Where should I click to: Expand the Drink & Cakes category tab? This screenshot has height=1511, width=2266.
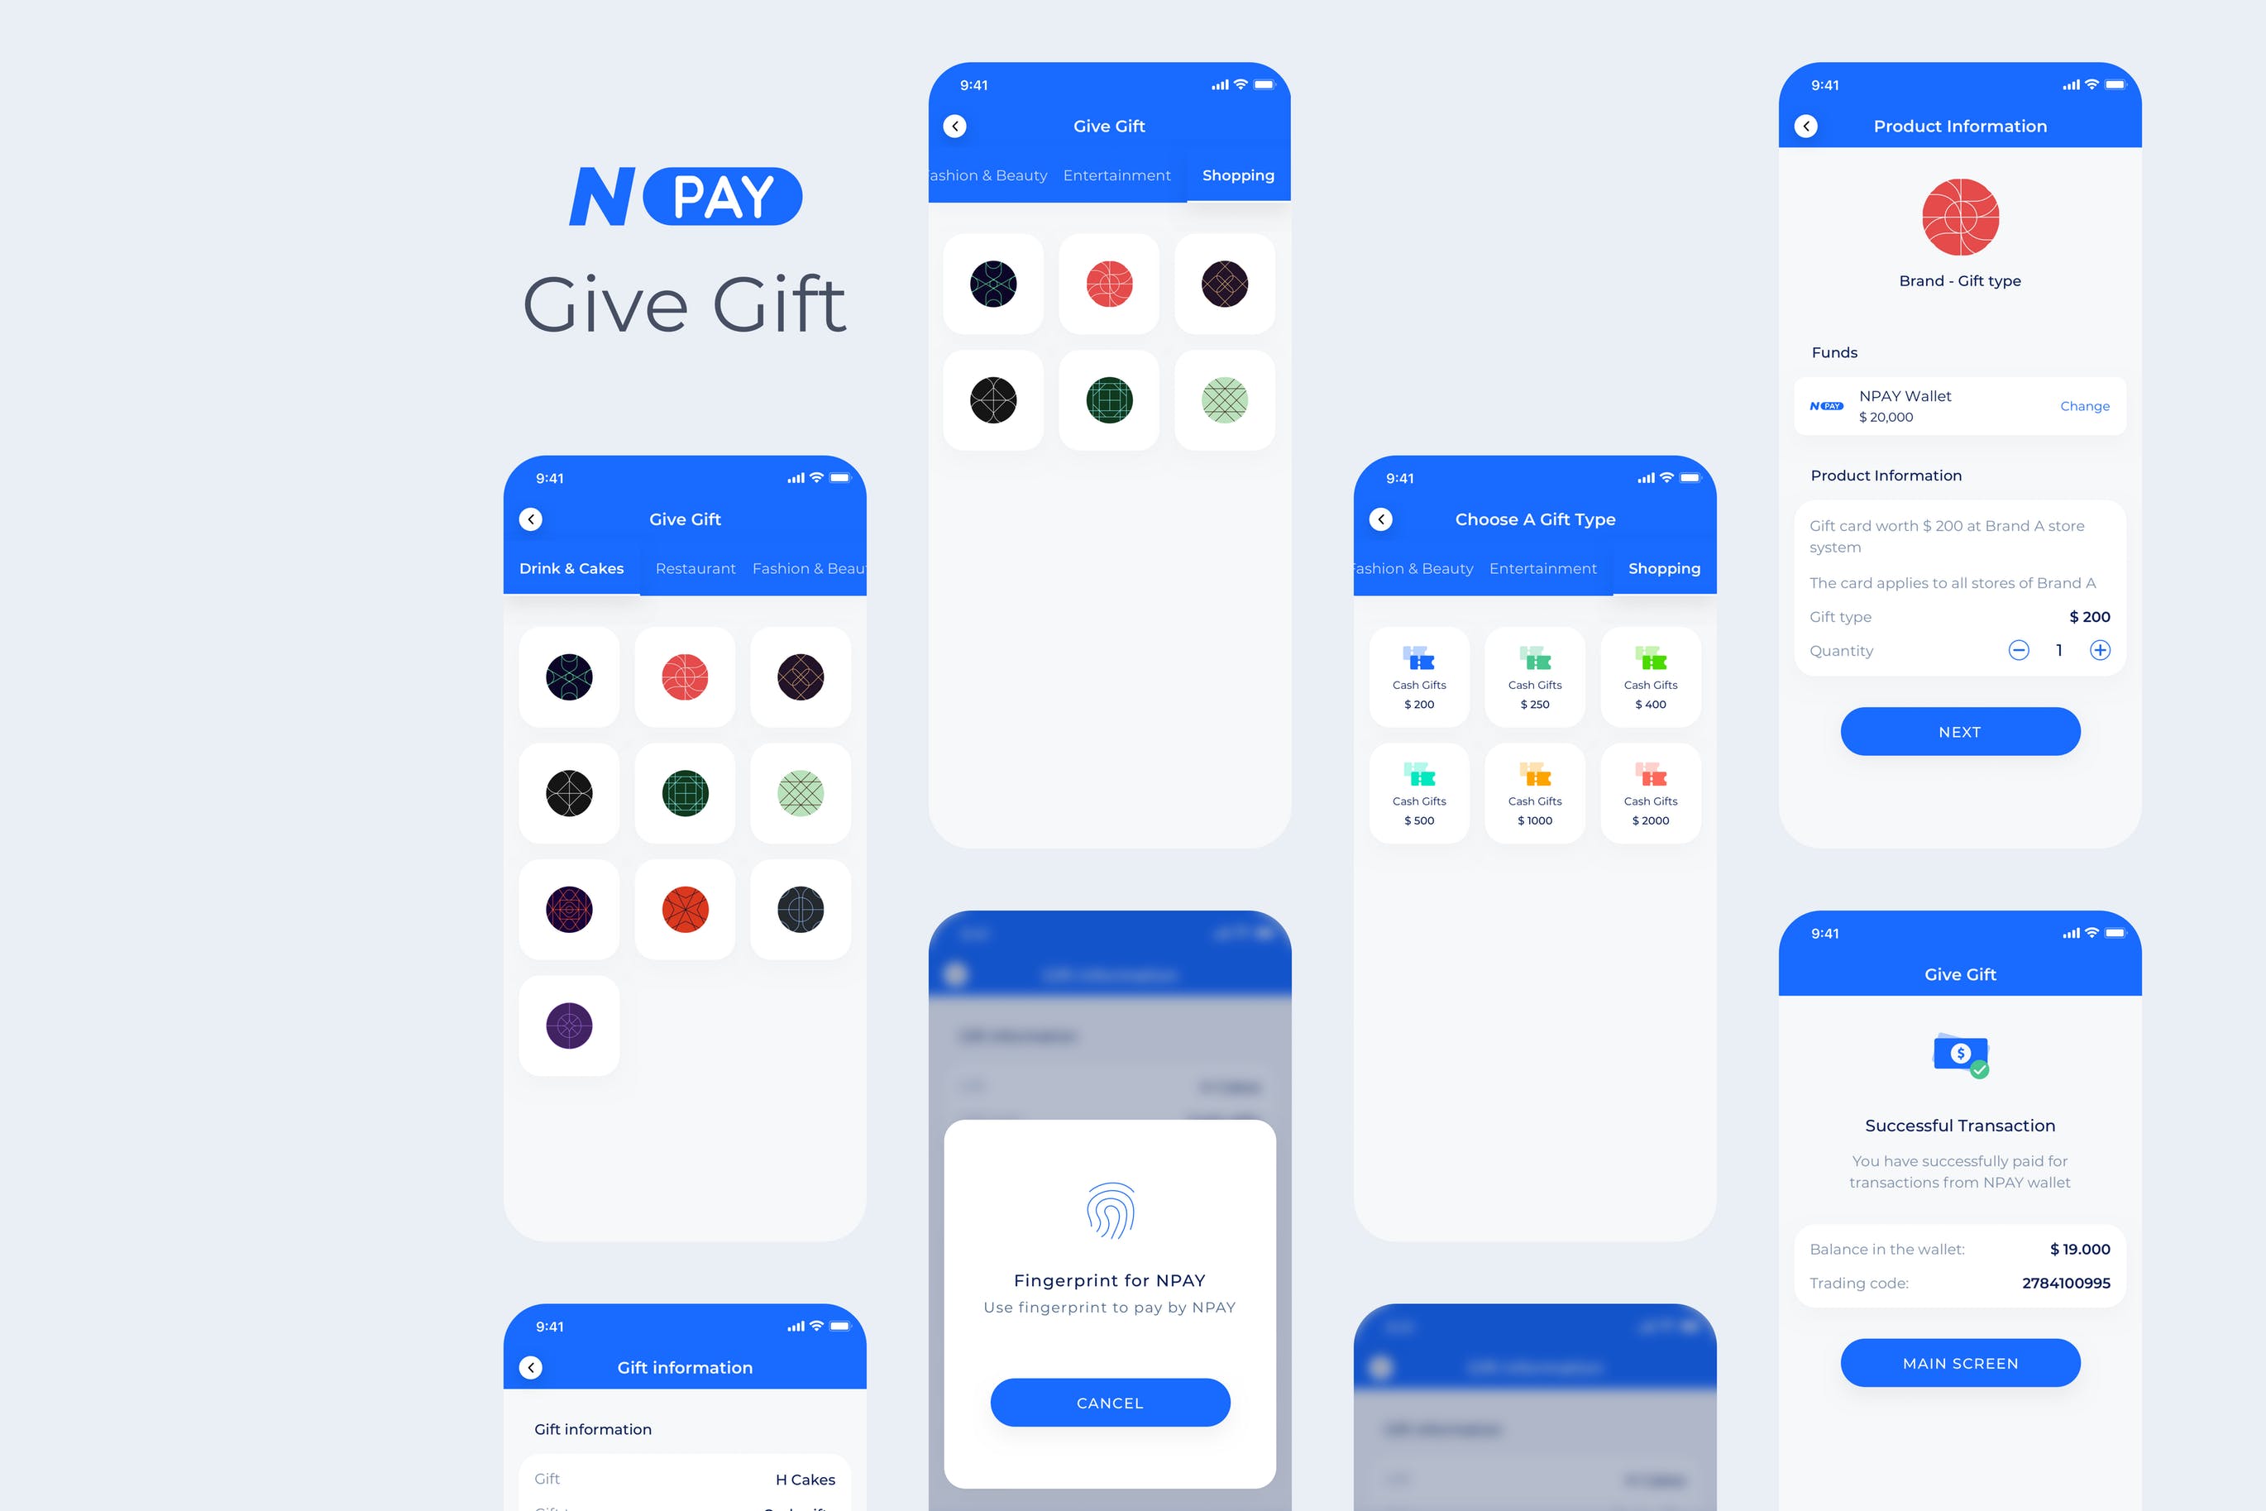click(x=575, y=568)
